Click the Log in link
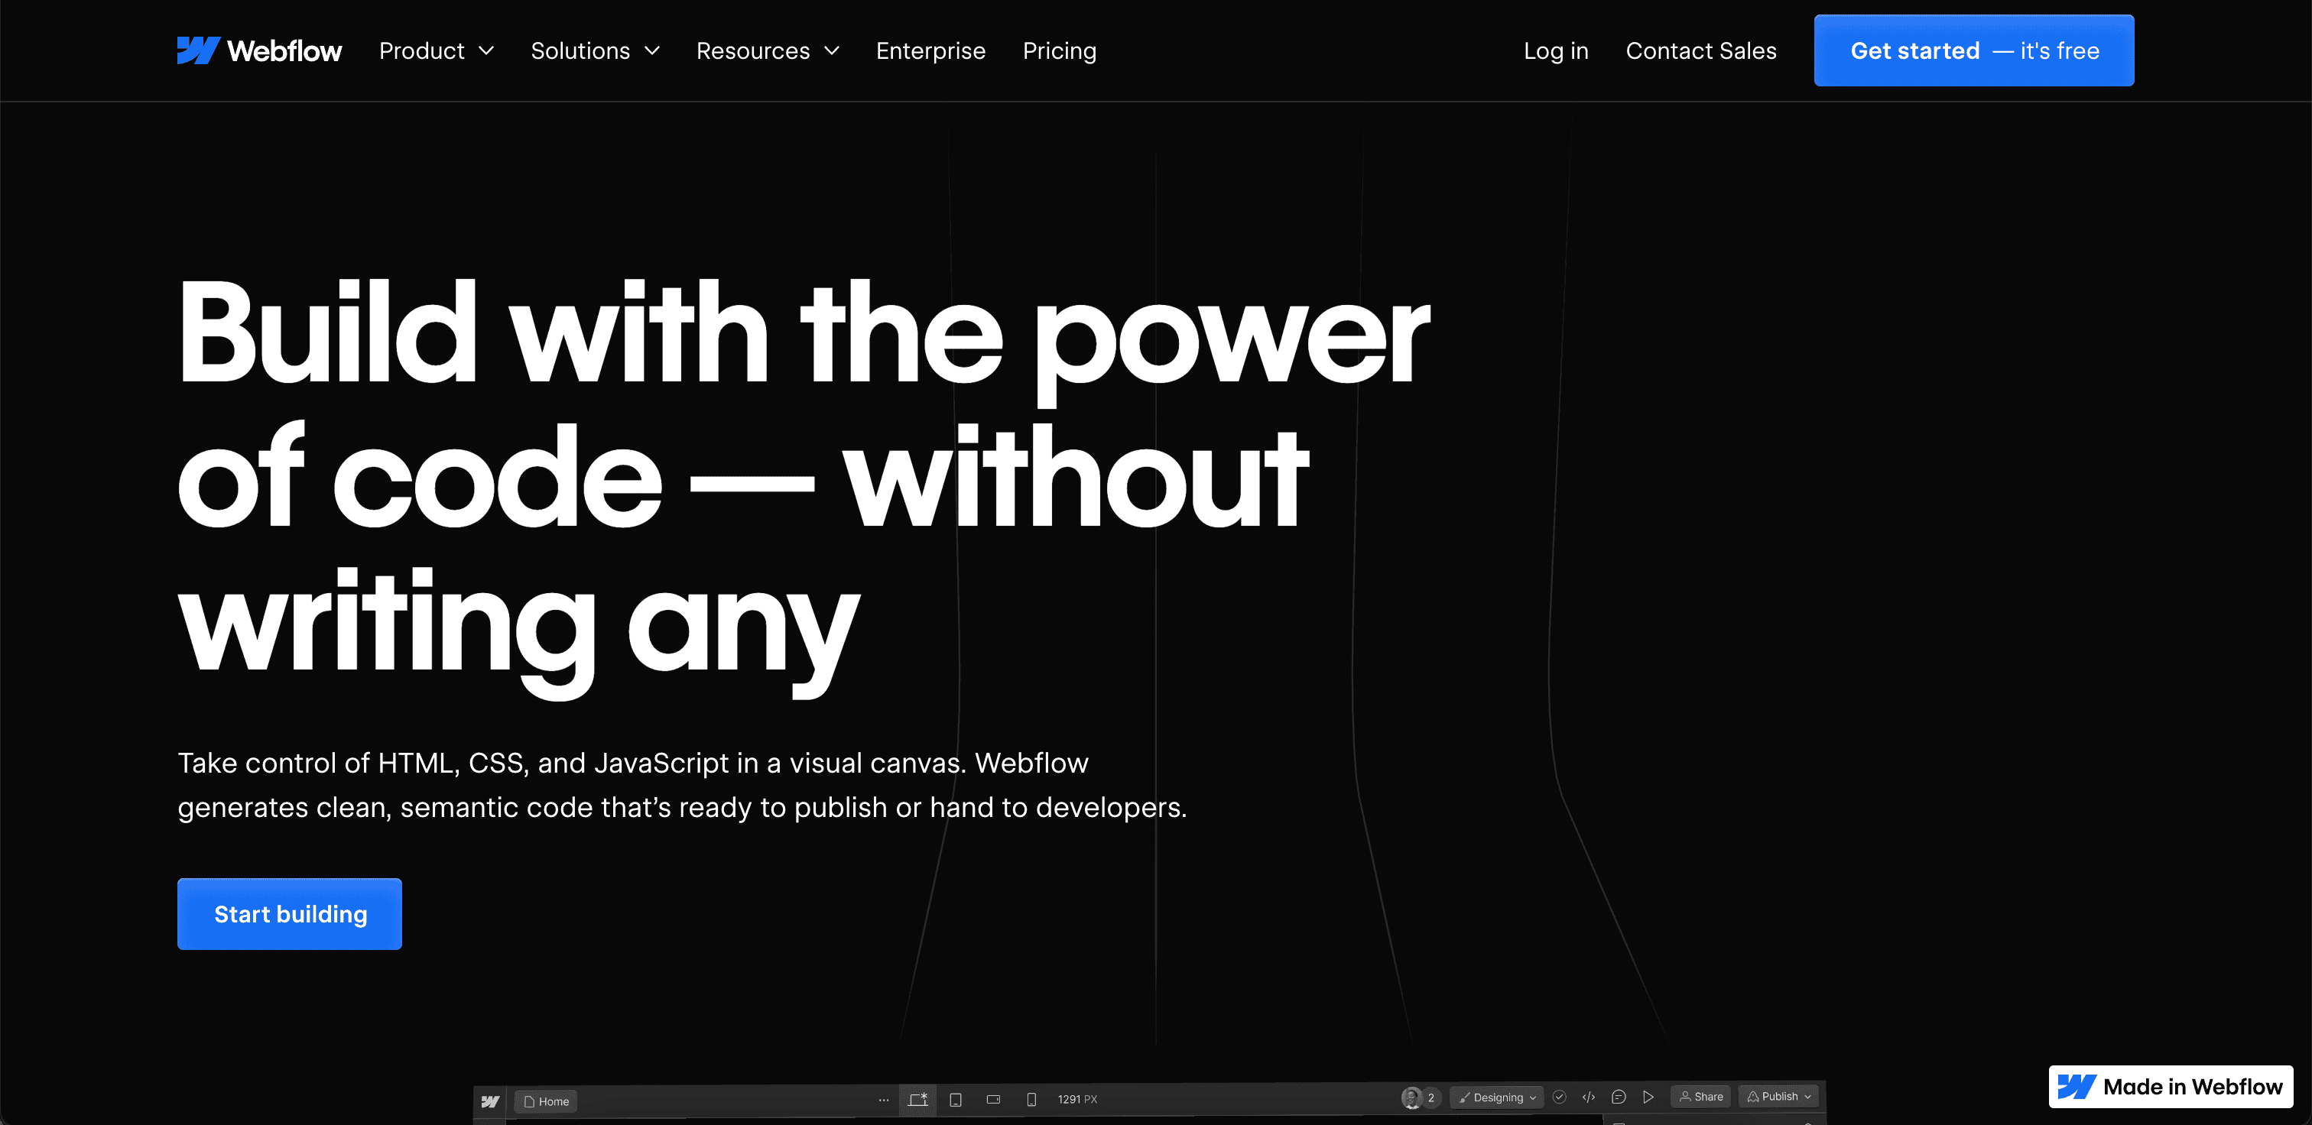The width and height of the screenshot is (2312, 1125). point(1557,50)
